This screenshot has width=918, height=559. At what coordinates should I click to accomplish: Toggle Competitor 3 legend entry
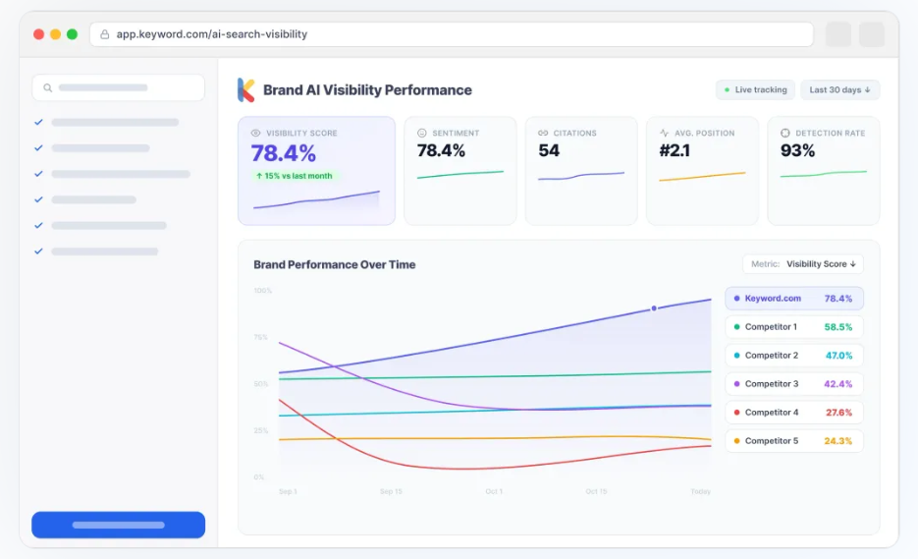(x=794, y=384)
